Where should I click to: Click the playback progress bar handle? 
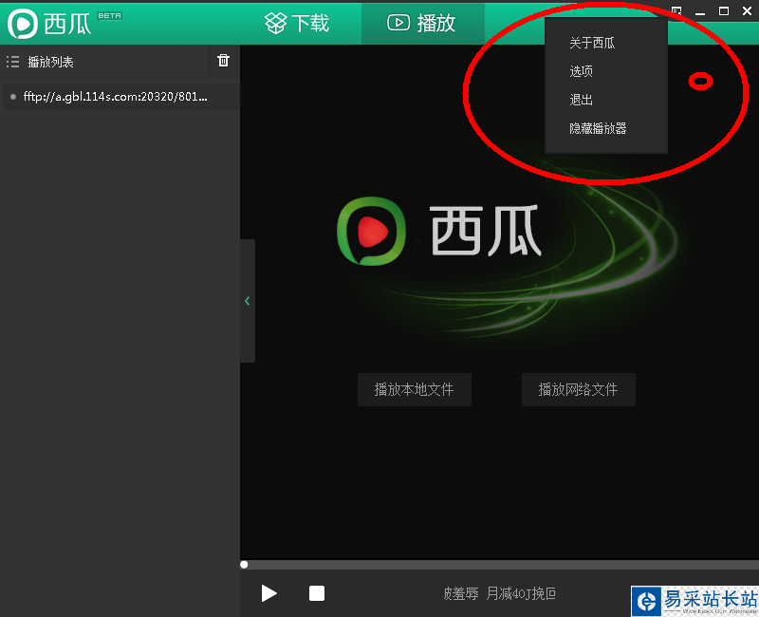click(244, 565)
